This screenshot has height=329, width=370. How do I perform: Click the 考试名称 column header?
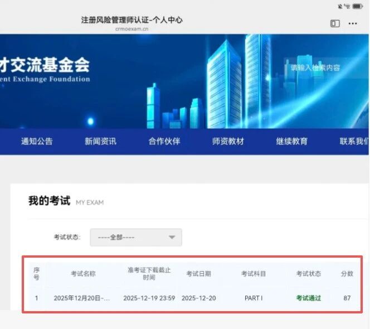pos(83,274)
